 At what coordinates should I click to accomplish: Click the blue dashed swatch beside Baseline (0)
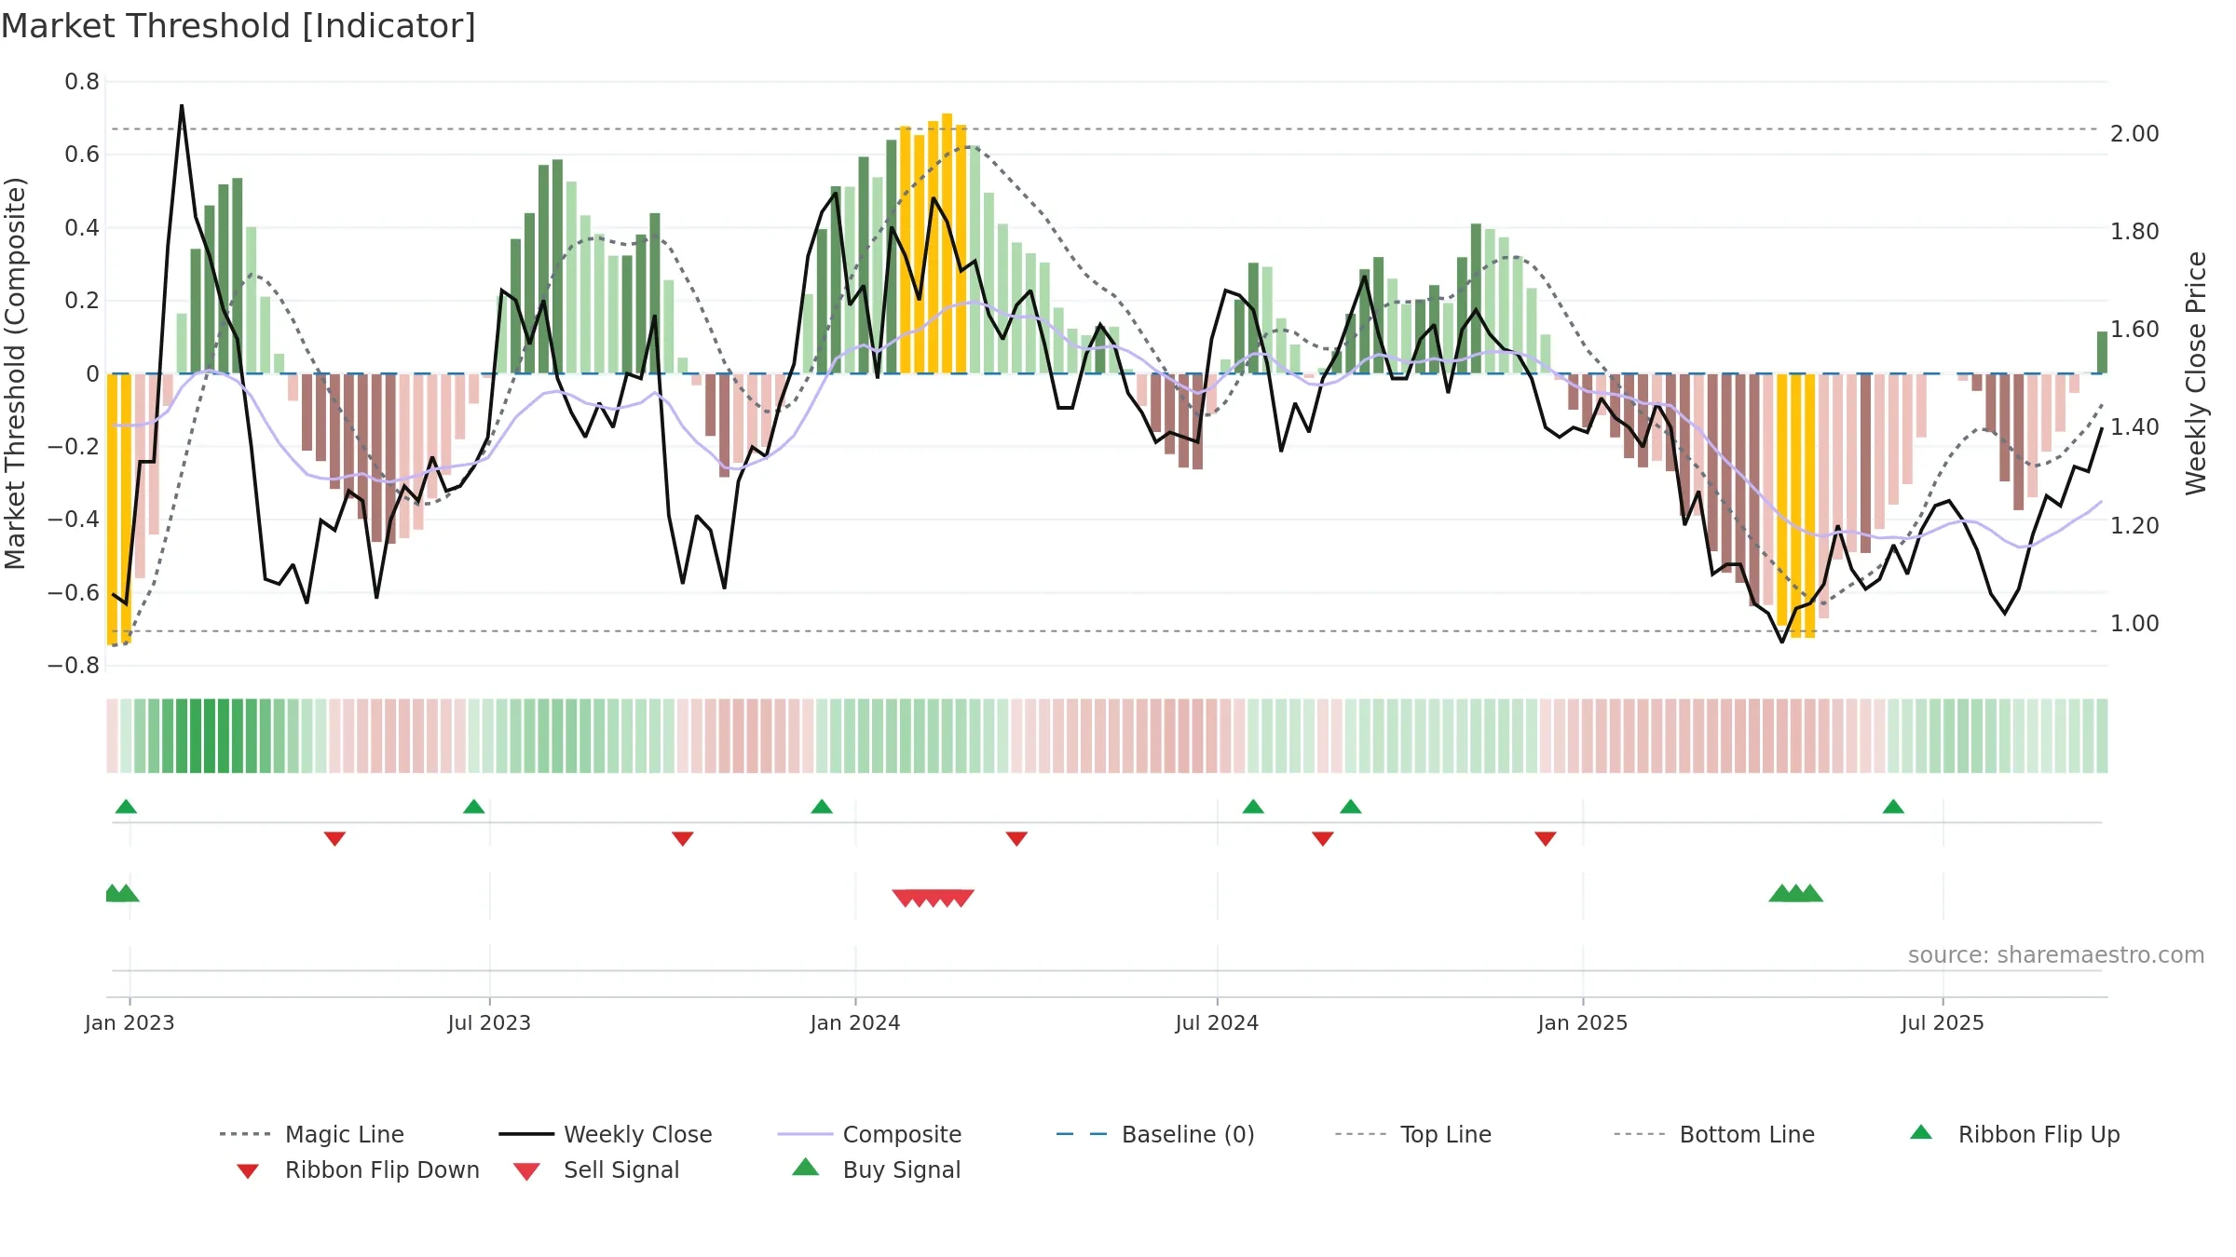coord(1083,1134)
